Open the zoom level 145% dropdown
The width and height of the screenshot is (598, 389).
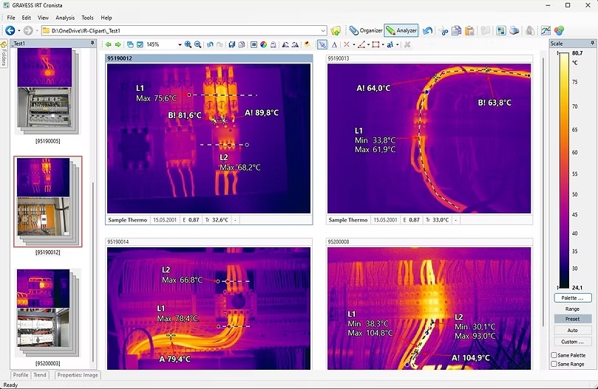180,45
